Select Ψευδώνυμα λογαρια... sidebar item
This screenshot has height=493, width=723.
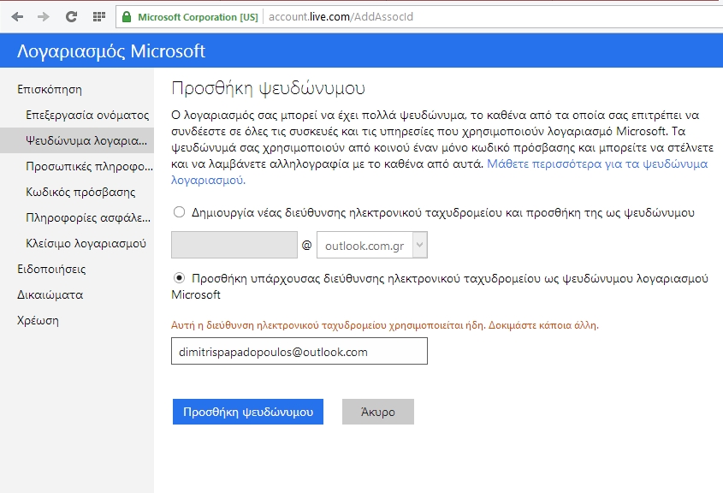[x=77, y=140]
